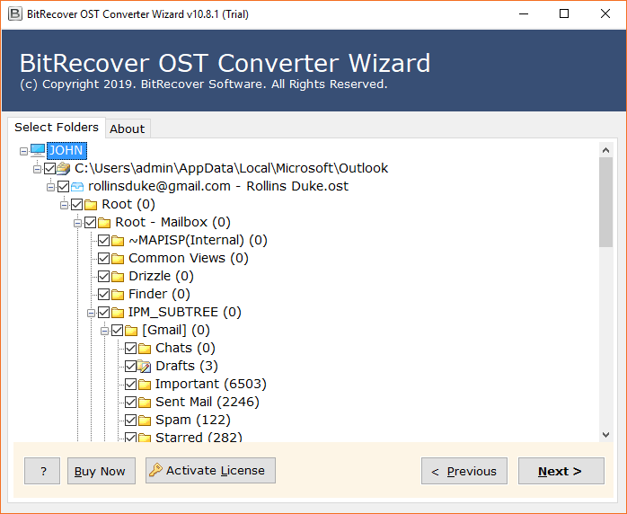
Task: Click the BitRecover app logo in title bar
Action: (15, 14)
